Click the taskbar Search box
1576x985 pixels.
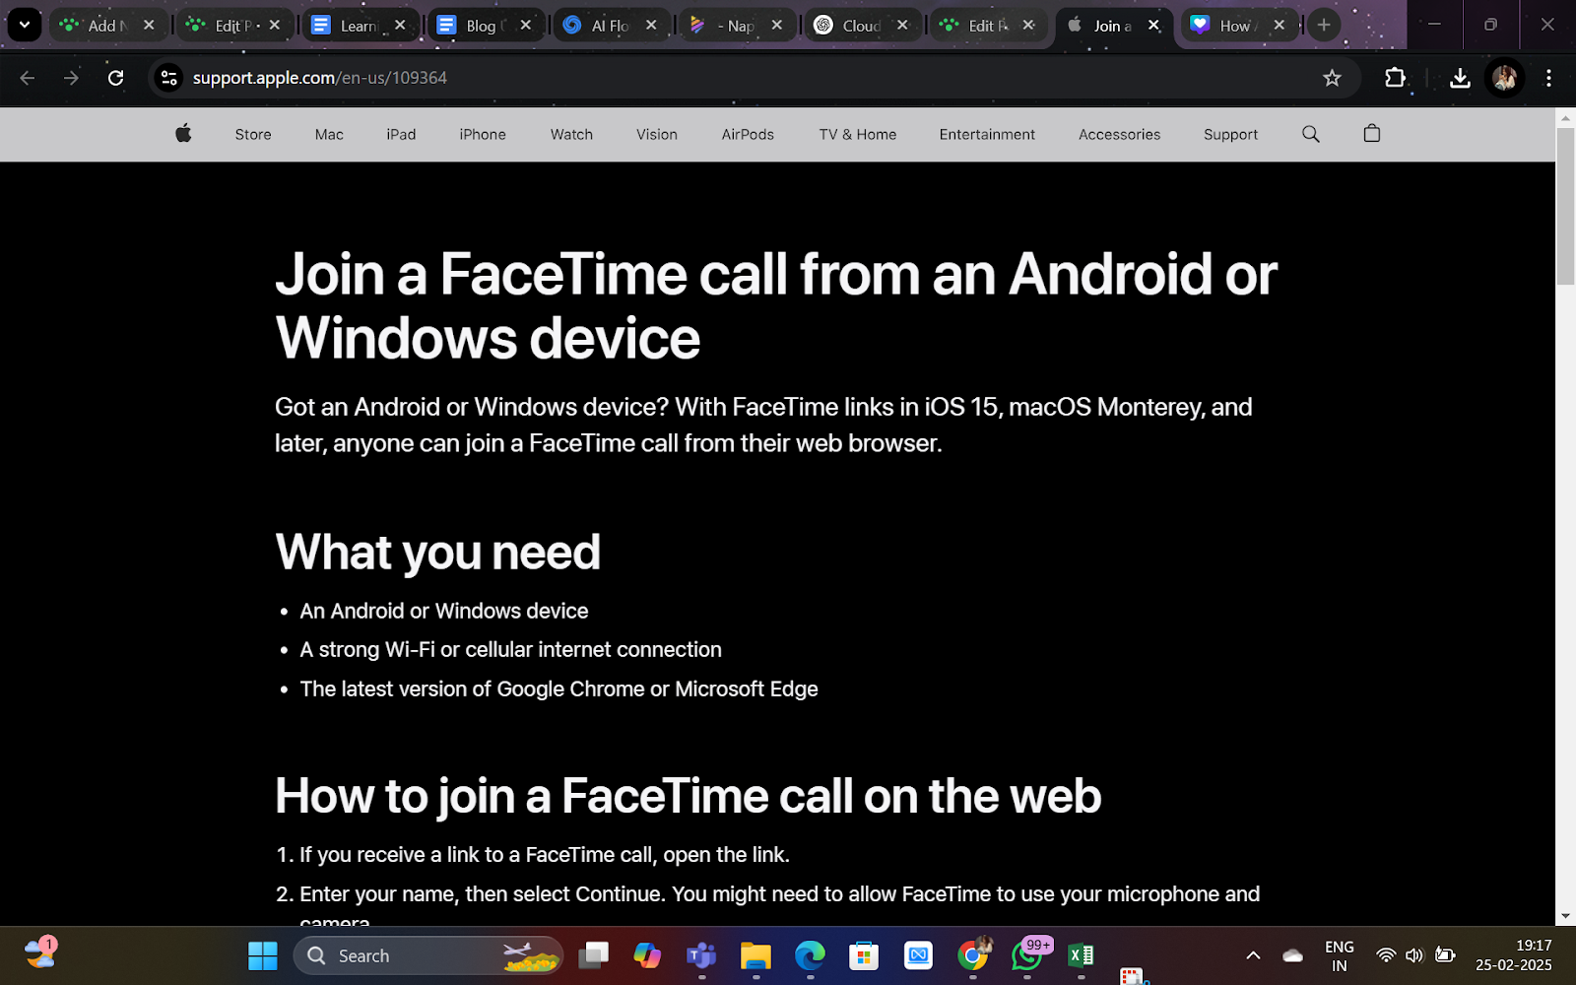[428, 955]
